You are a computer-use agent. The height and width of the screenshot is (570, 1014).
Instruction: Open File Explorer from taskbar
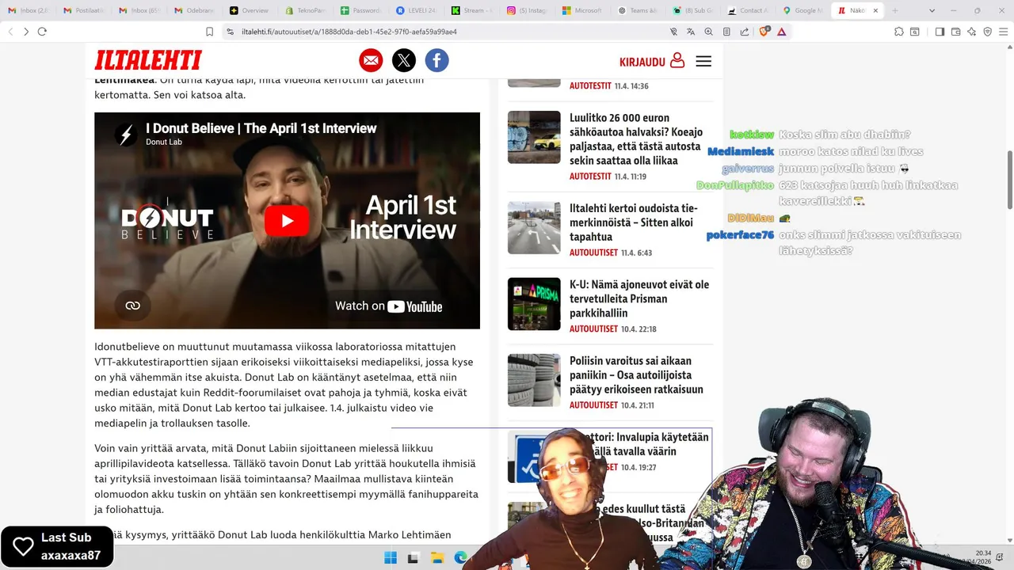(436, 558)
